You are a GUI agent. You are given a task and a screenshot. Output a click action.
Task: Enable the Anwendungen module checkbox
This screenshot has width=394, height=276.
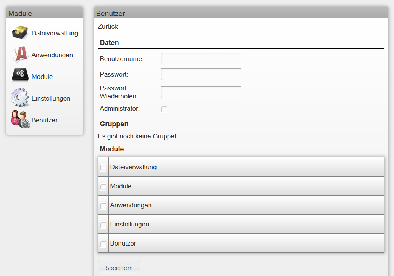[x=103, y=205]
